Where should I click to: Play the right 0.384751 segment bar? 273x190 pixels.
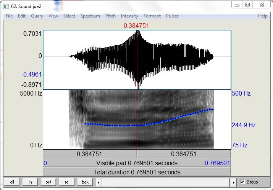click(184, 154)
